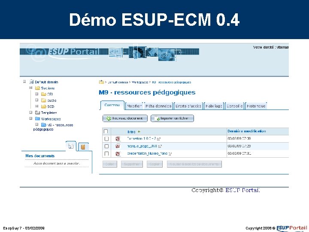309x232 pixels.
Task: Open marque_page document in new window icon
Action: coord(160,146)
